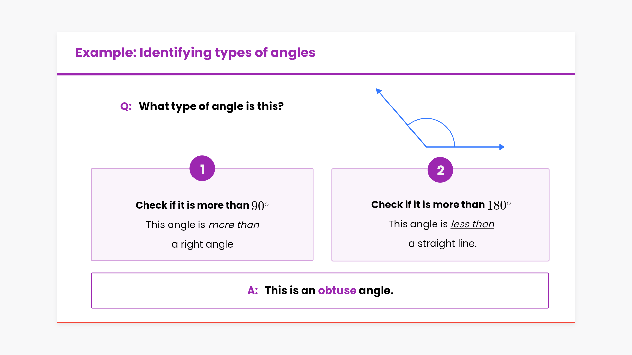Click the vertex of the blue angle
The width and height of the screenshot is (632, 355).
click(x=426, y=147)
